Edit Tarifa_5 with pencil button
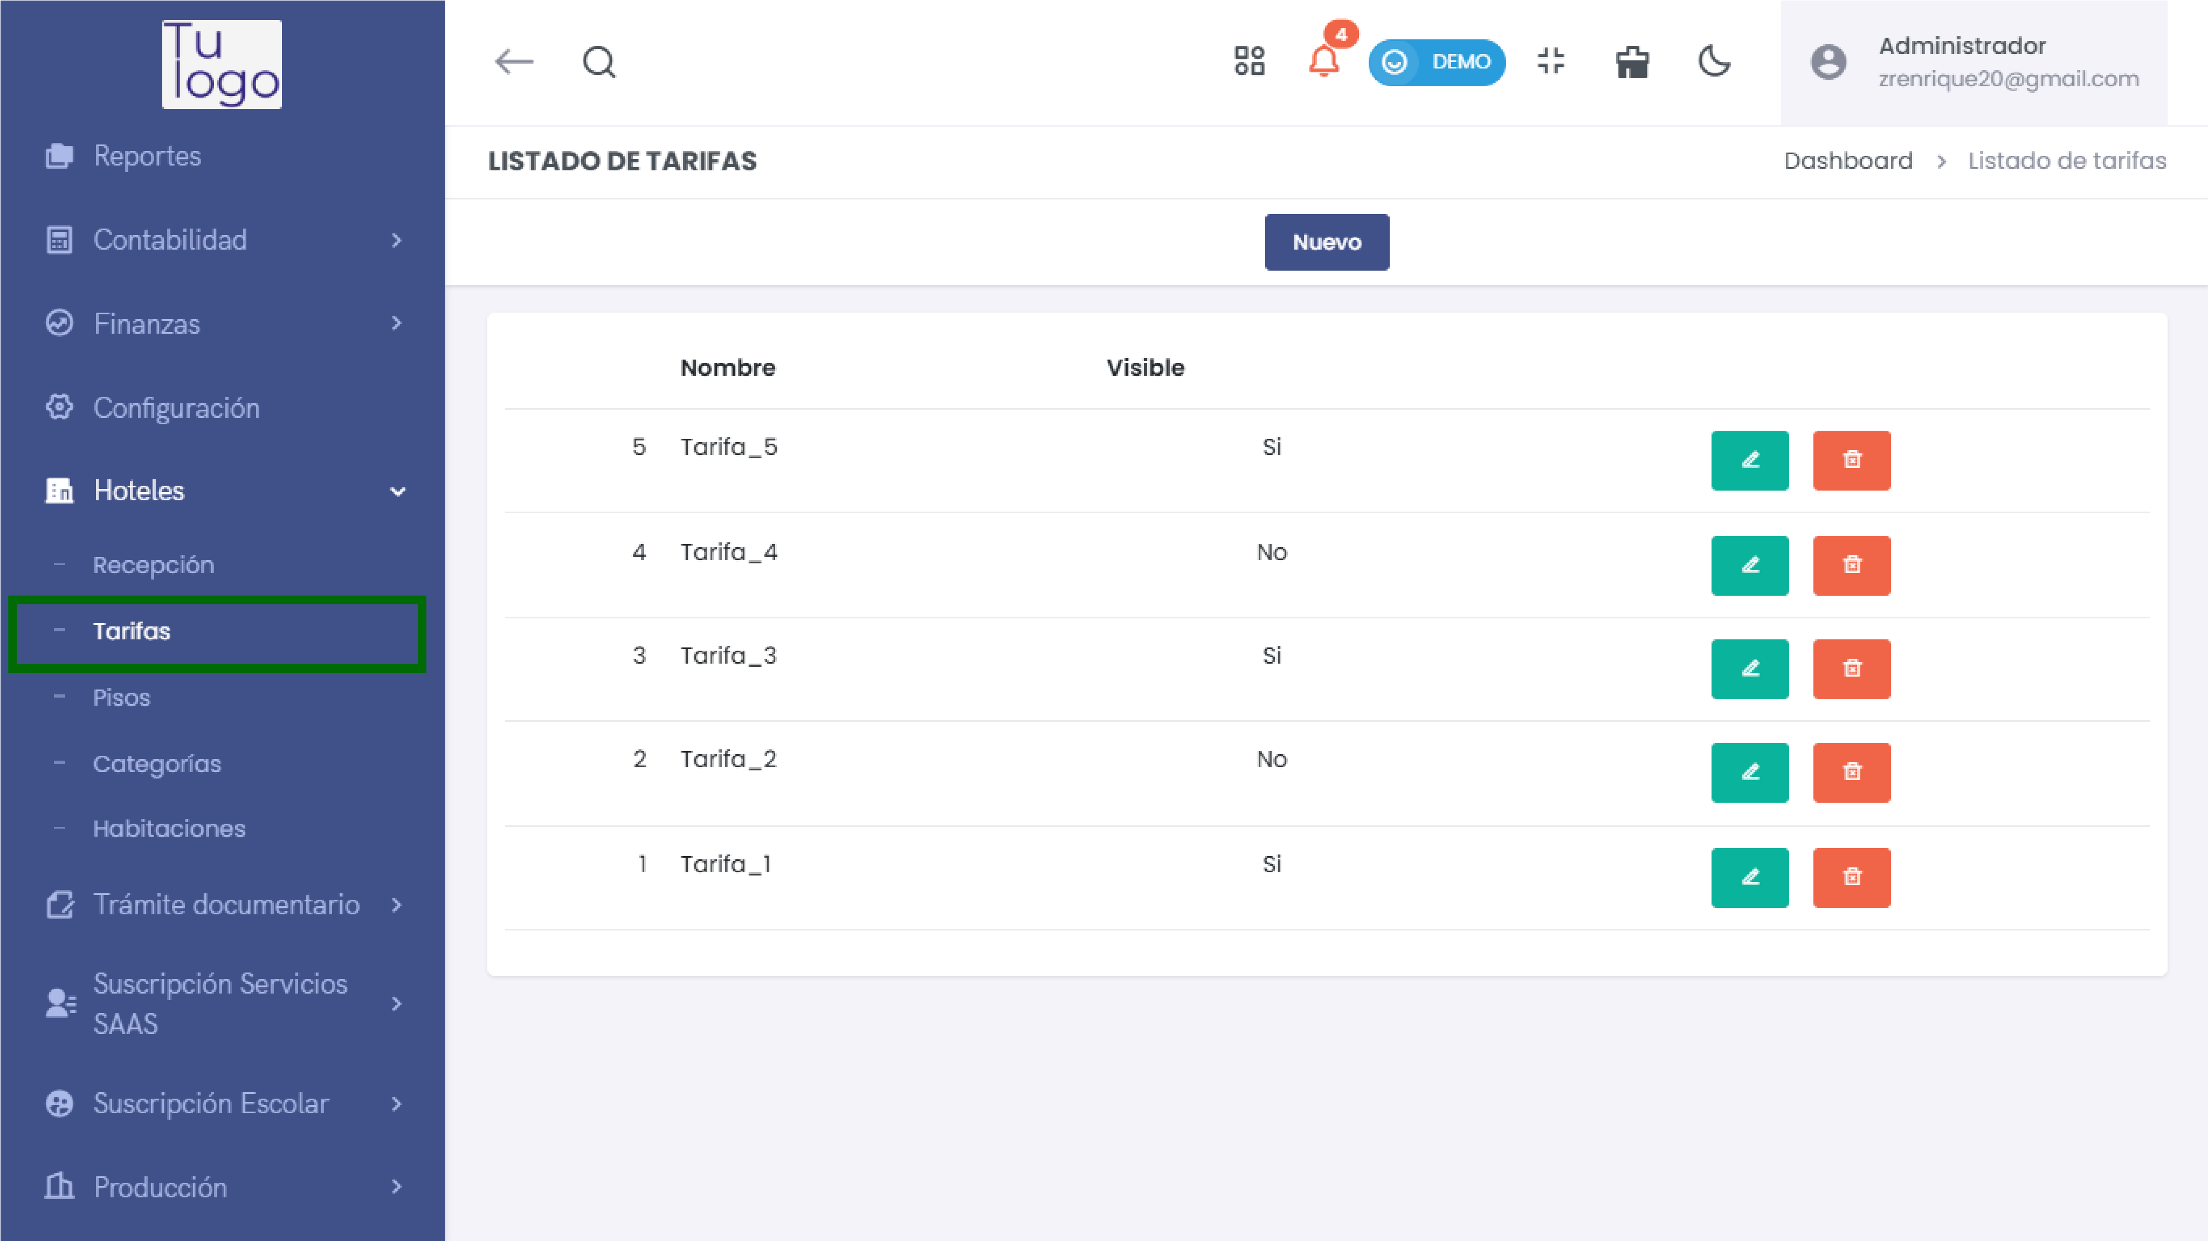The width and height of the screenshot is (2208, 1241). 1749,460
